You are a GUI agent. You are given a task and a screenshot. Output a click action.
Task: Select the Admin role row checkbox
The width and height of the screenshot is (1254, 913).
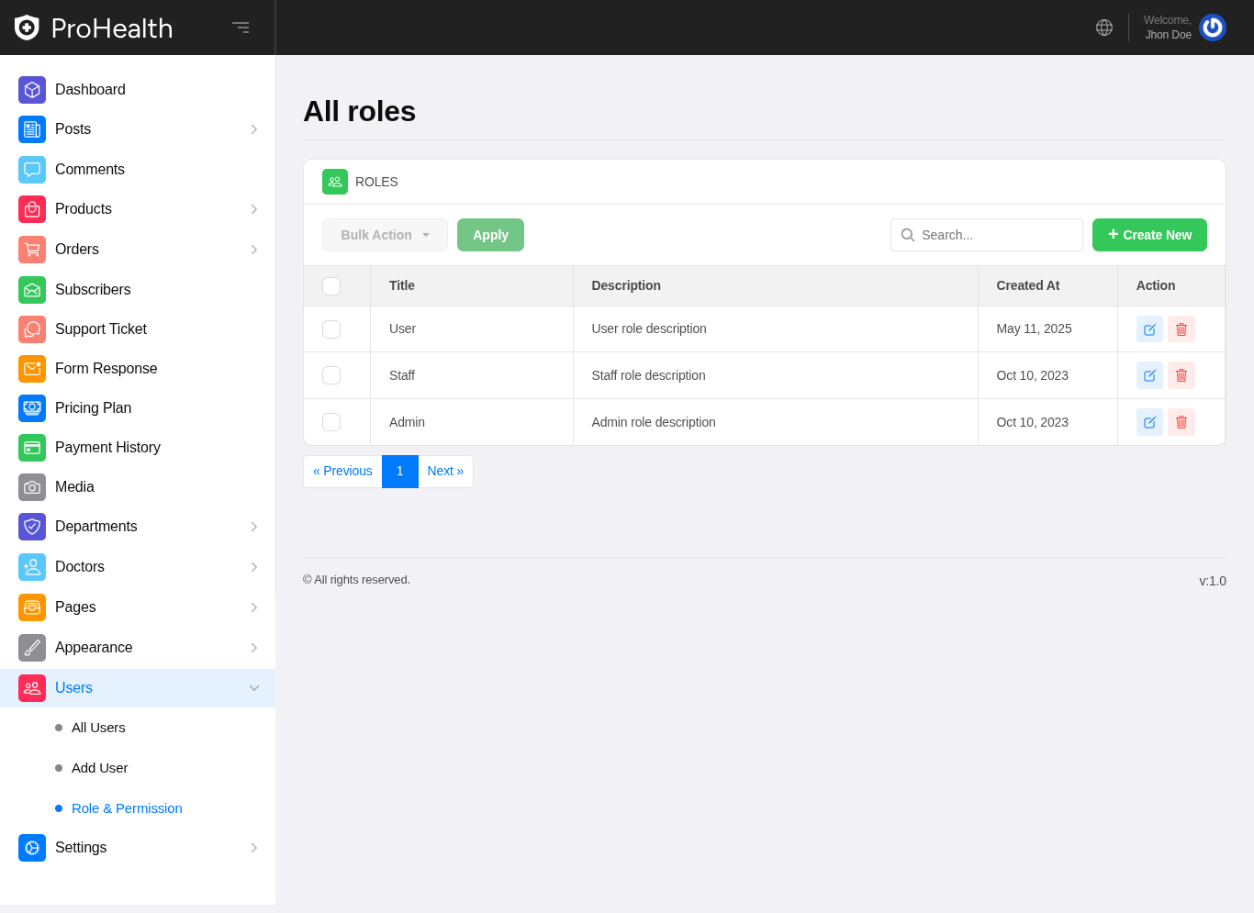[x=331, y=422]
